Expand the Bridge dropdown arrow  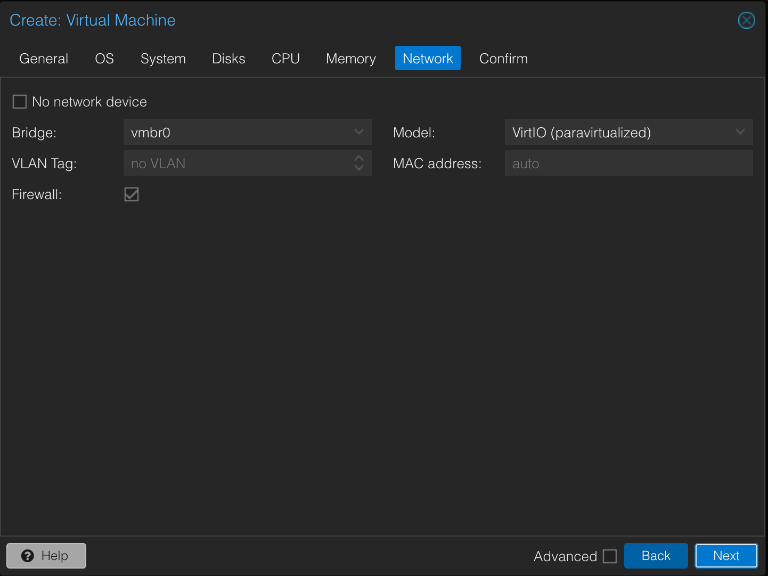(359, 132)
